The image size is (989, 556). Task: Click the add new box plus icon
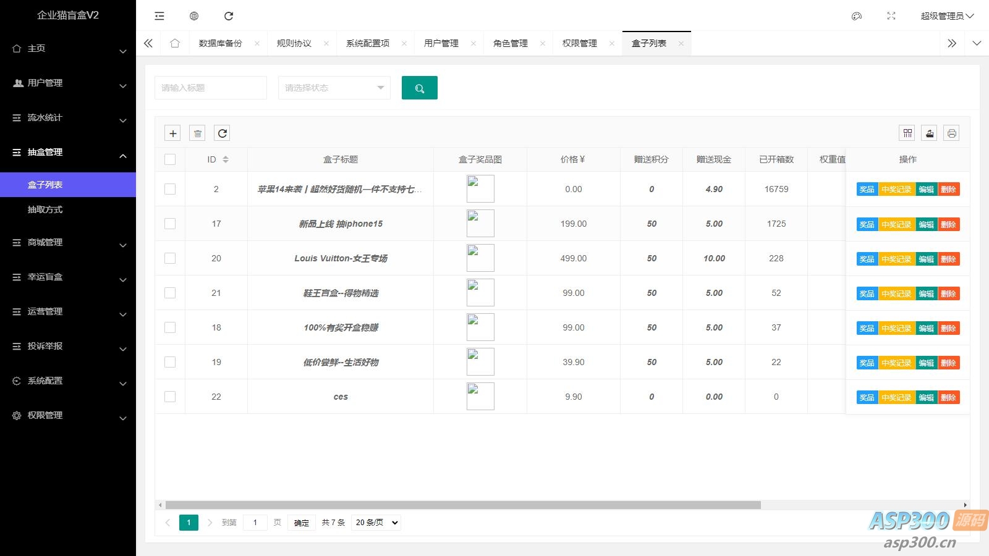[172, 133]
